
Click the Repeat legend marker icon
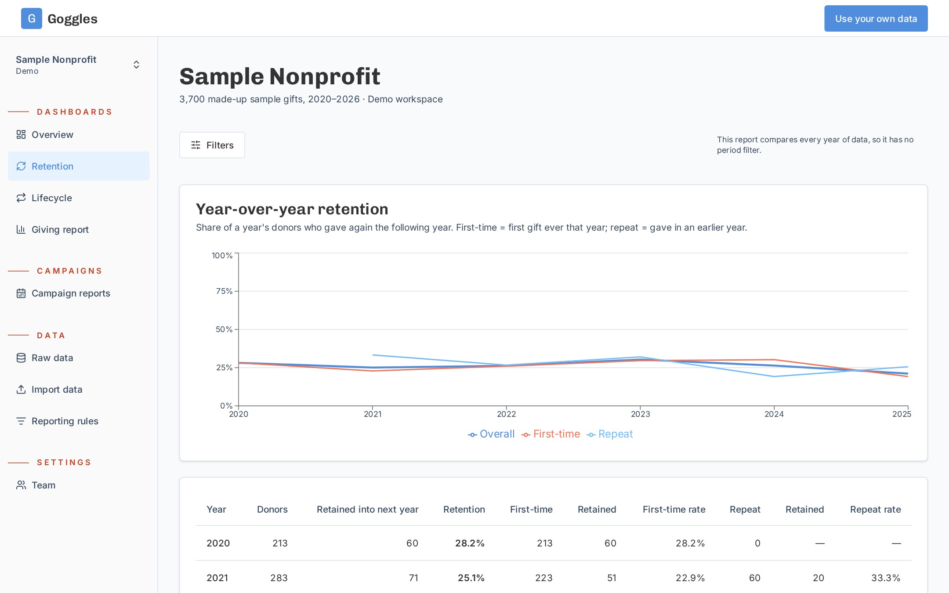click(x=591, y=435)
